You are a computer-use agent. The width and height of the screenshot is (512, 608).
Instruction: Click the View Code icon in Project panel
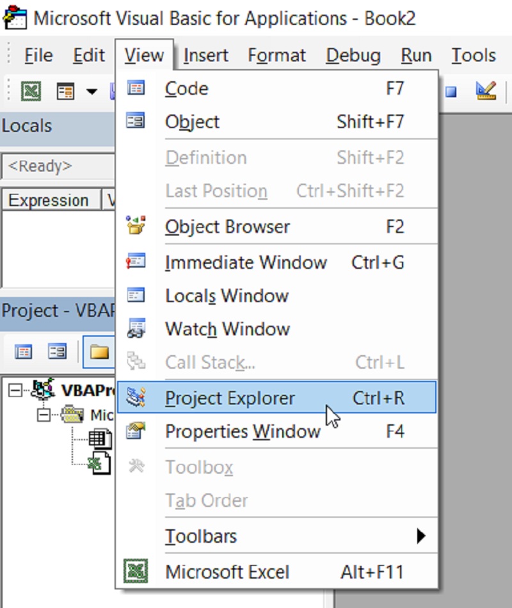click(x=23, y=351)
